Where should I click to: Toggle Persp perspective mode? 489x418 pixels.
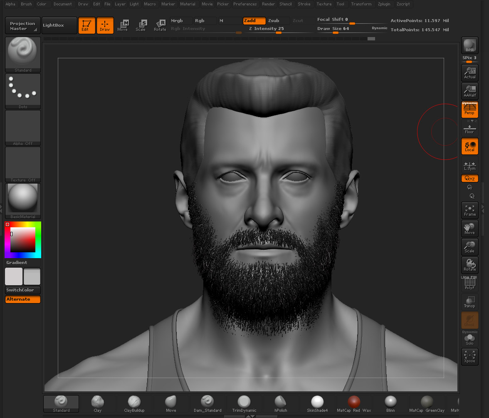(470, 109)
